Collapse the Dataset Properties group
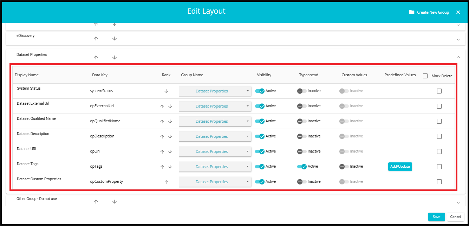 [x=458, y=57]
